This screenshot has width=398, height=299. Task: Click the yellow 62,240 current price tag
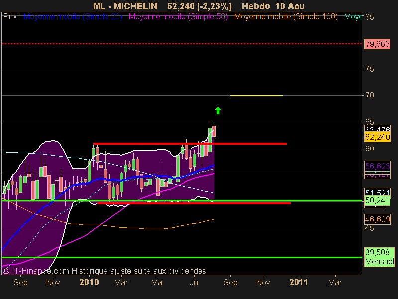coord(377,137)
